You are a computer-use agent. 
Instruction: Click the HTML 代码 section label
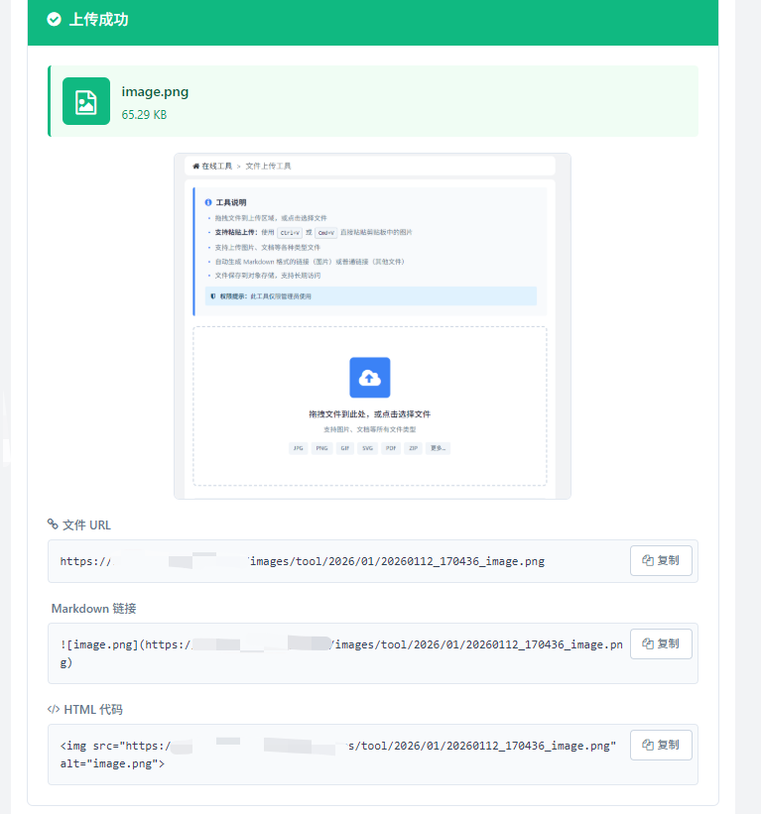coord(93,709)
